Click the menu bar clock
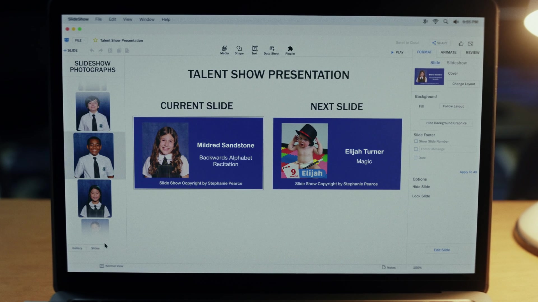The image size is (538, 302). pos(470,22)
